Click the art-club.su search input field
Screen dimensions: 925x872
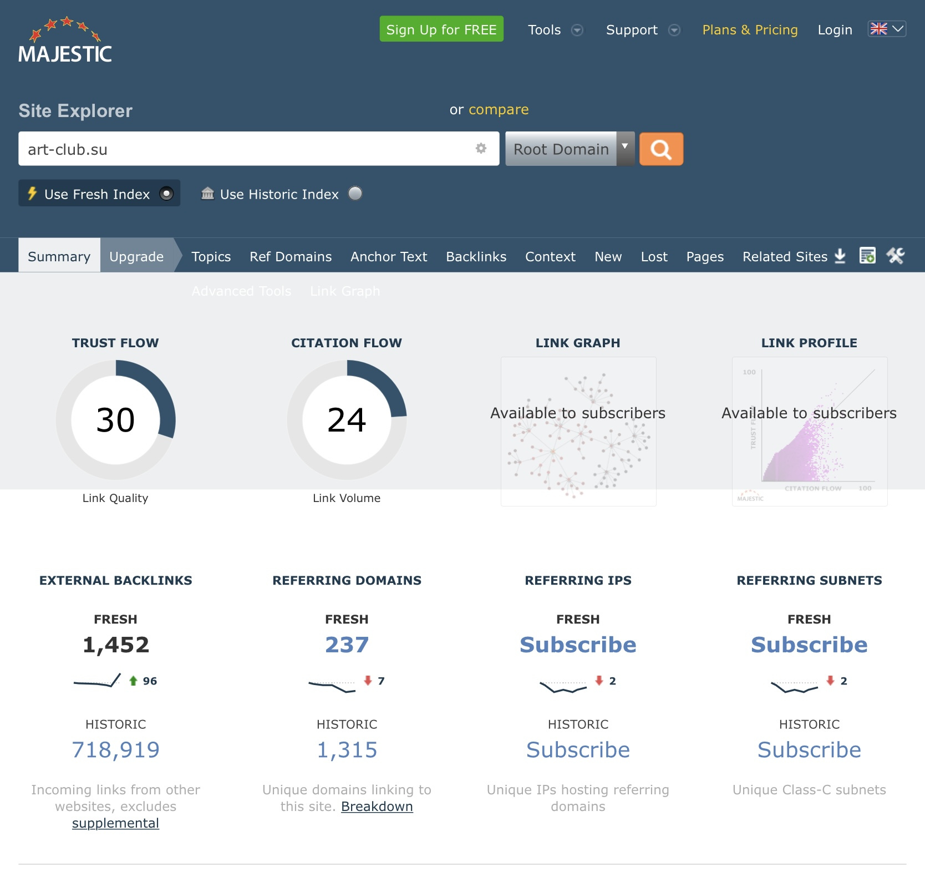pos(258,149)
